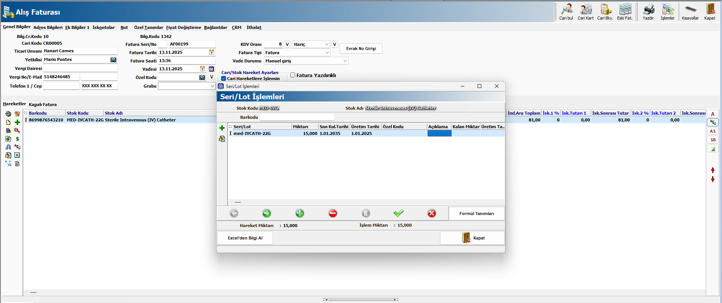
Task: Click the Yazdır printer icon
Action: 648,11
